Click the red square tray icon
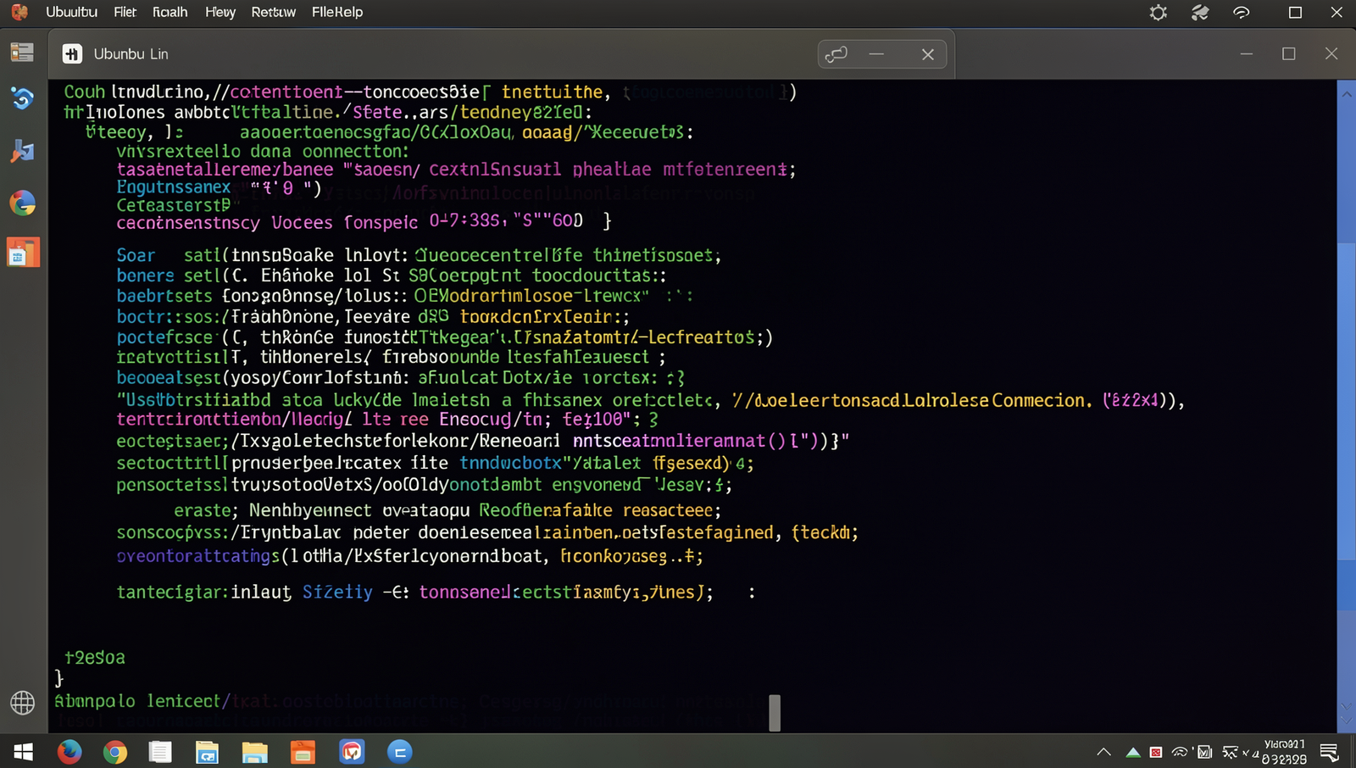This screenshot has height=768, width=1356. [x=1156, y=752]
